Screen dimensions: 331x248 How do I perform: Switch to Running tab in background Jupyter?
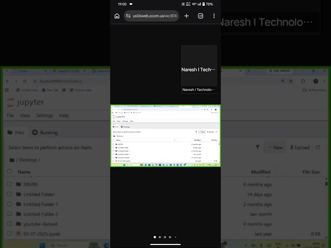(45, 132)
